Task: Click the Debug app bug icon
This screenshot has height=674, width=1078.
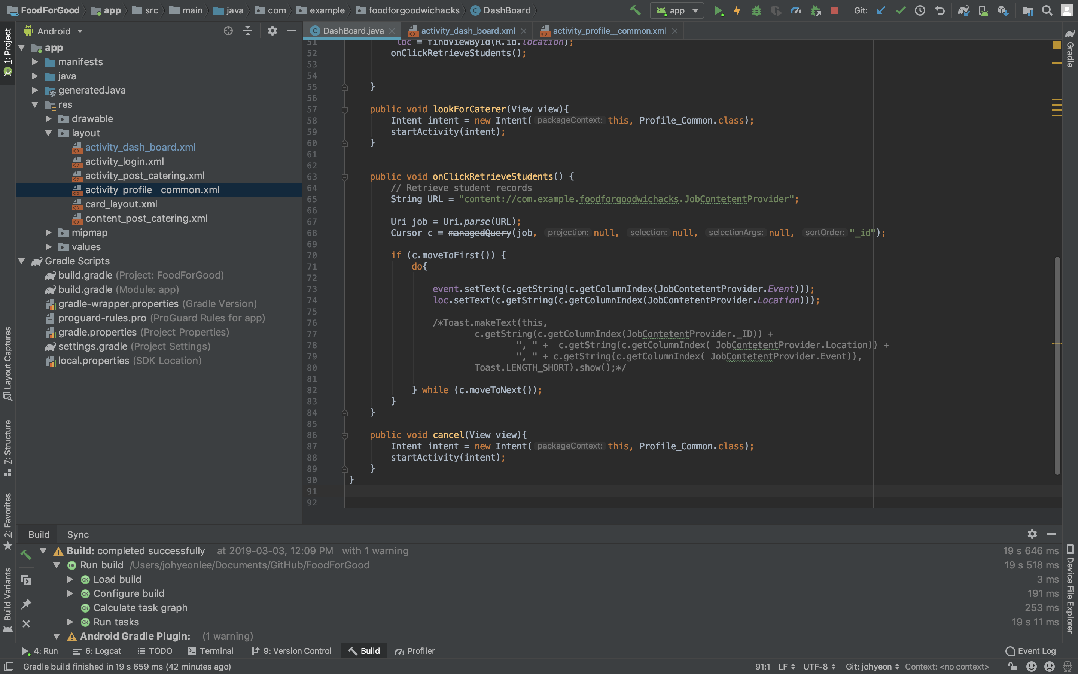Action: click(756, 11)
